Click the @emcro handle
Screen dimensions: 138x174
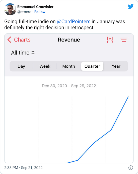[x=24, y=12]
